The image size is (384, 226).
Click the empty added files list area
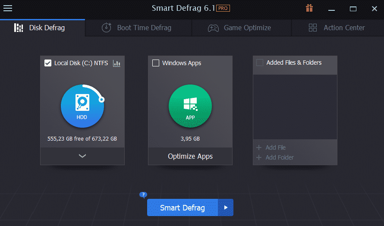(295, 106)
